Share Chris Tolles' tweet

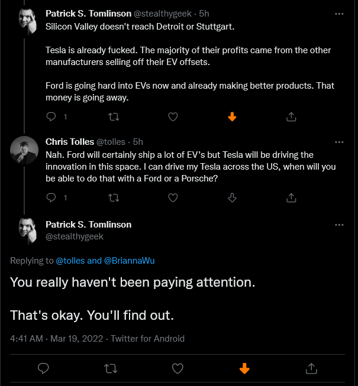point(291,197)
